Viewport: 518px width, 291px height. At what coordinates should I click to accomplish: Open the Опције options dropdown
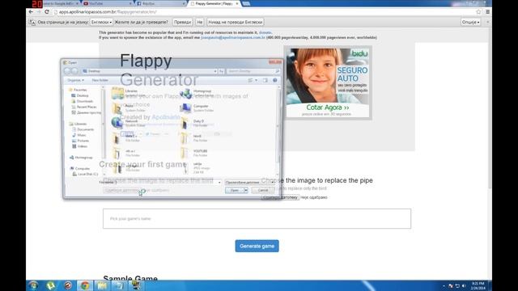coord(471,22)
